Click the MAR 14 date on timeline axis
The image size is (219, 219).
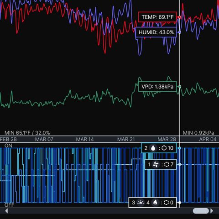point(85,139)
